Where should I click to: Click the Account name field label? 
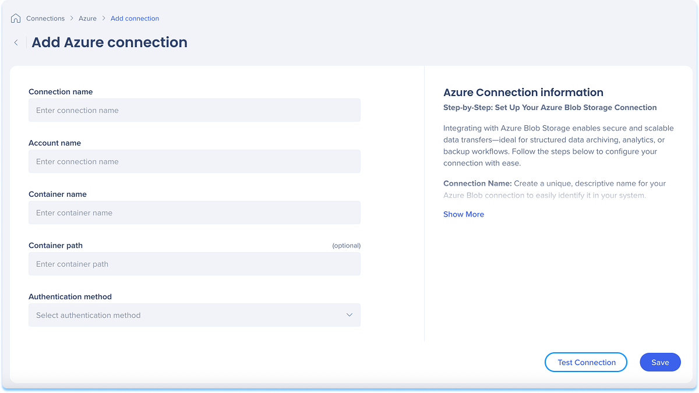click(55, 143)
